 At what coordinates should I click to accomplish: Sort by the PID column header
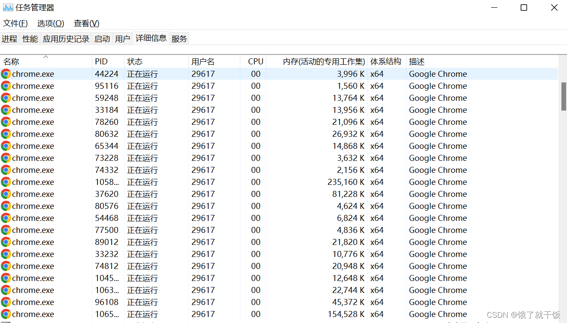coord(108,61)
